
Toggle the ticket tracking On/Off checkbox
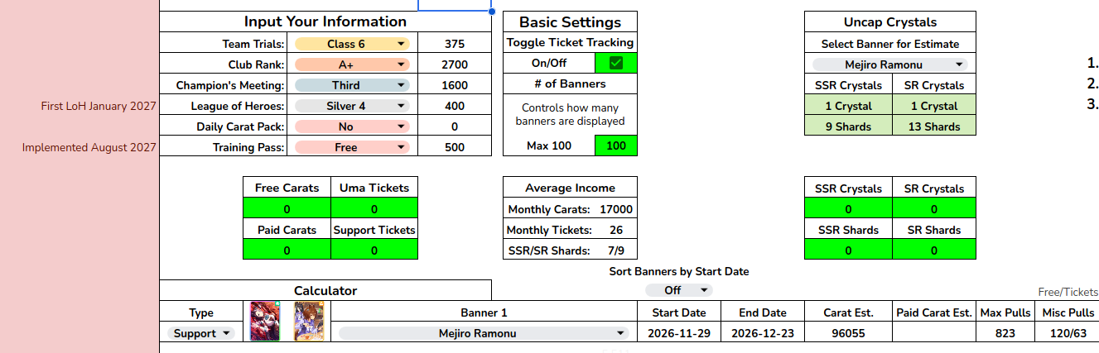(x=616, y=63)
